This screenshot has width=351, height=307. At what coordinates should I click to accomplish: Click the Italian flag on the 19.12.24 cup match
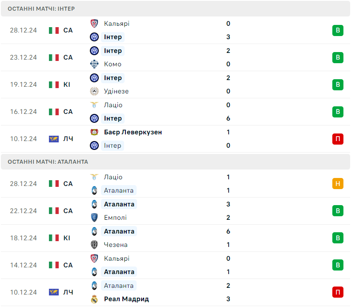pos(54,85)
